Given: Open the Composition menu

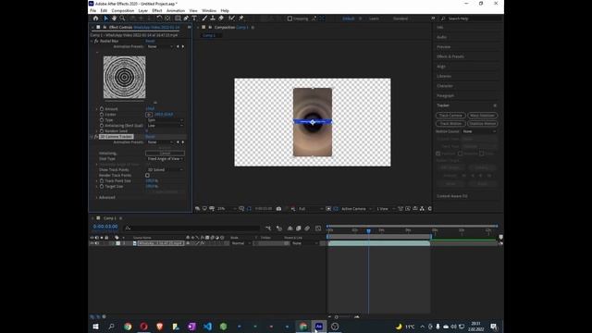Looking at the screenshot, I should pos(123,10).
